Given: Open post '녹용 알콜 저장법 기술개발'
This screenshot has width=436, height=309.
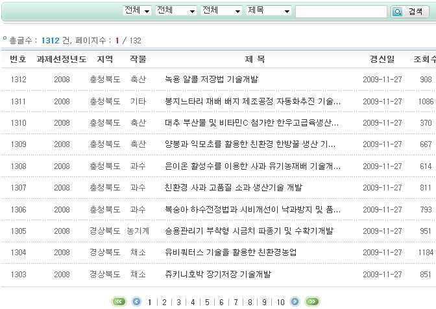Looking at the screenshot, I should 212,80.
